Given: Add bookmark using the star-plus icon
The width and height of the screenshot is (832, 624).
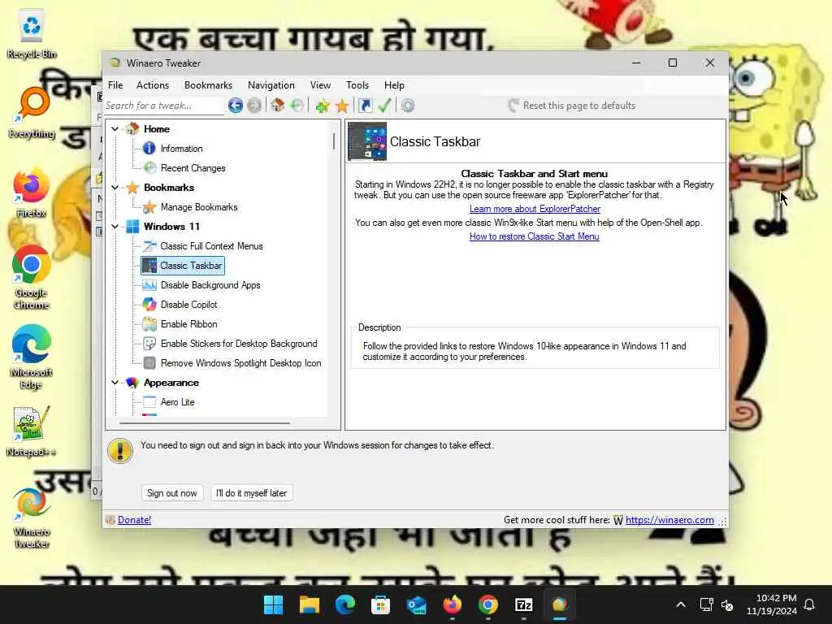Looking at the screenshot, I should pyautogui.click(x=322, y=106).
